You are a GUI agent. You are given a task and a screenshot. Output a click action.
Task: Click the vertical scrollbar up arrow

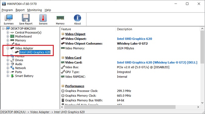[x=202, y=29]
